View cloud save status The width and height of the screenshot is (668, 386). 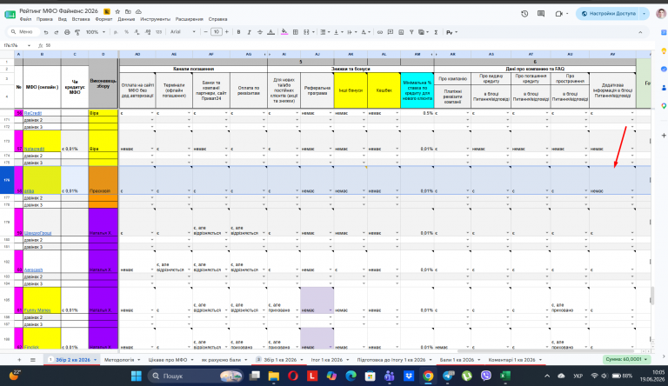point(138,11)
